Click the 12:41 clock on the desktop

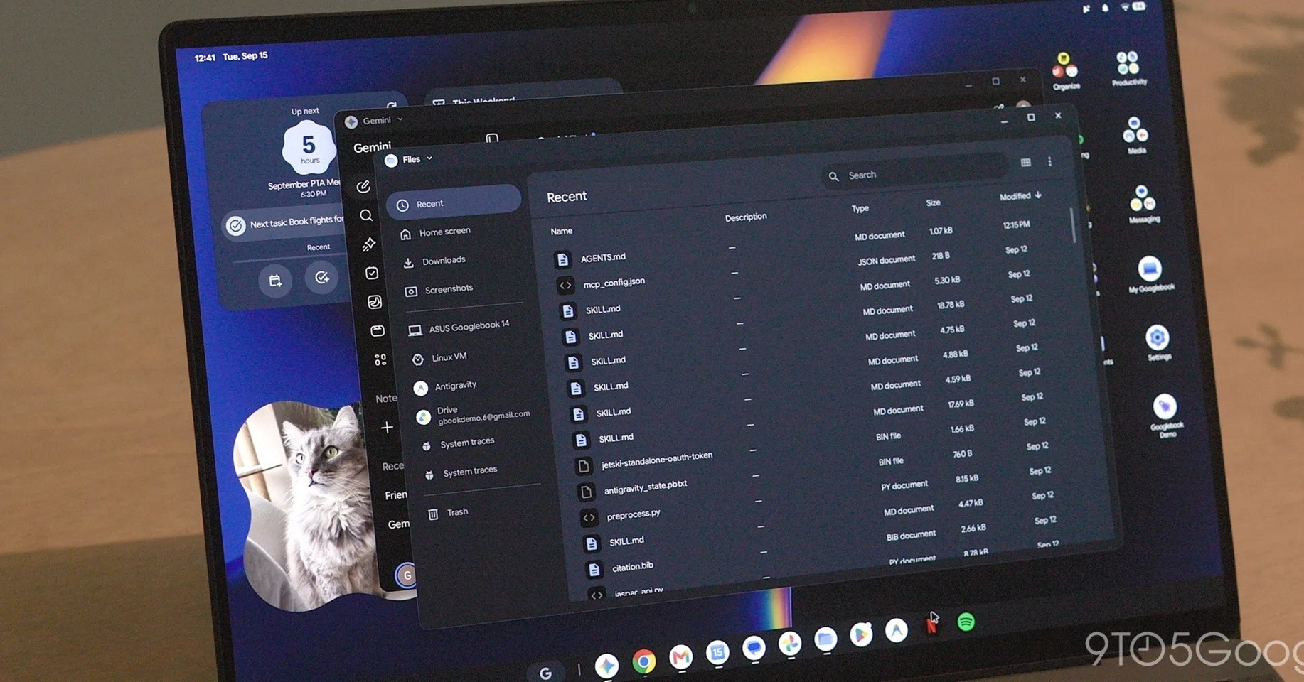coord(205,58)
